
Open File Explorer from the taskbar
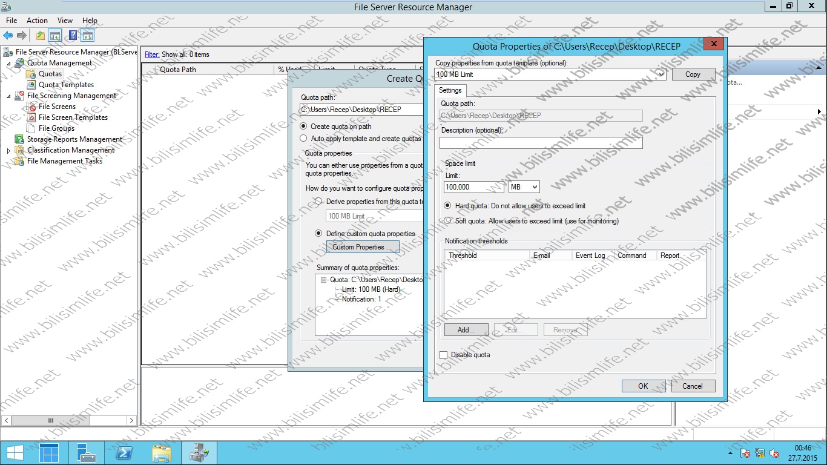(x=162, y=453)
